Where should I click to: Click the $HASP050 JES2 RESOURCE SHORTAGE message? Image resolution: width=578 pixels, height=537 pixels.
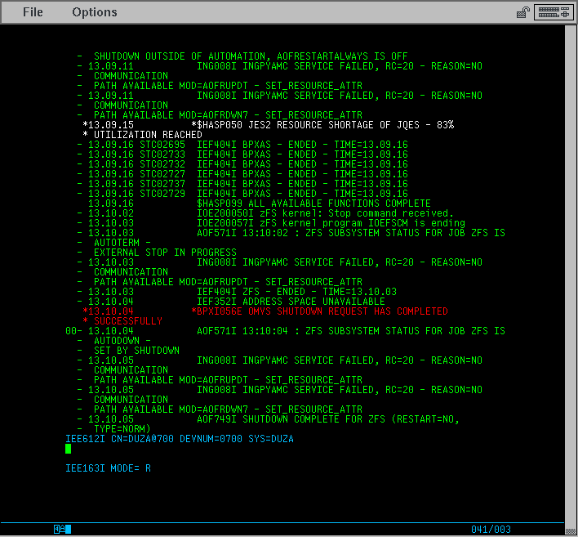[x=269, y=125]
